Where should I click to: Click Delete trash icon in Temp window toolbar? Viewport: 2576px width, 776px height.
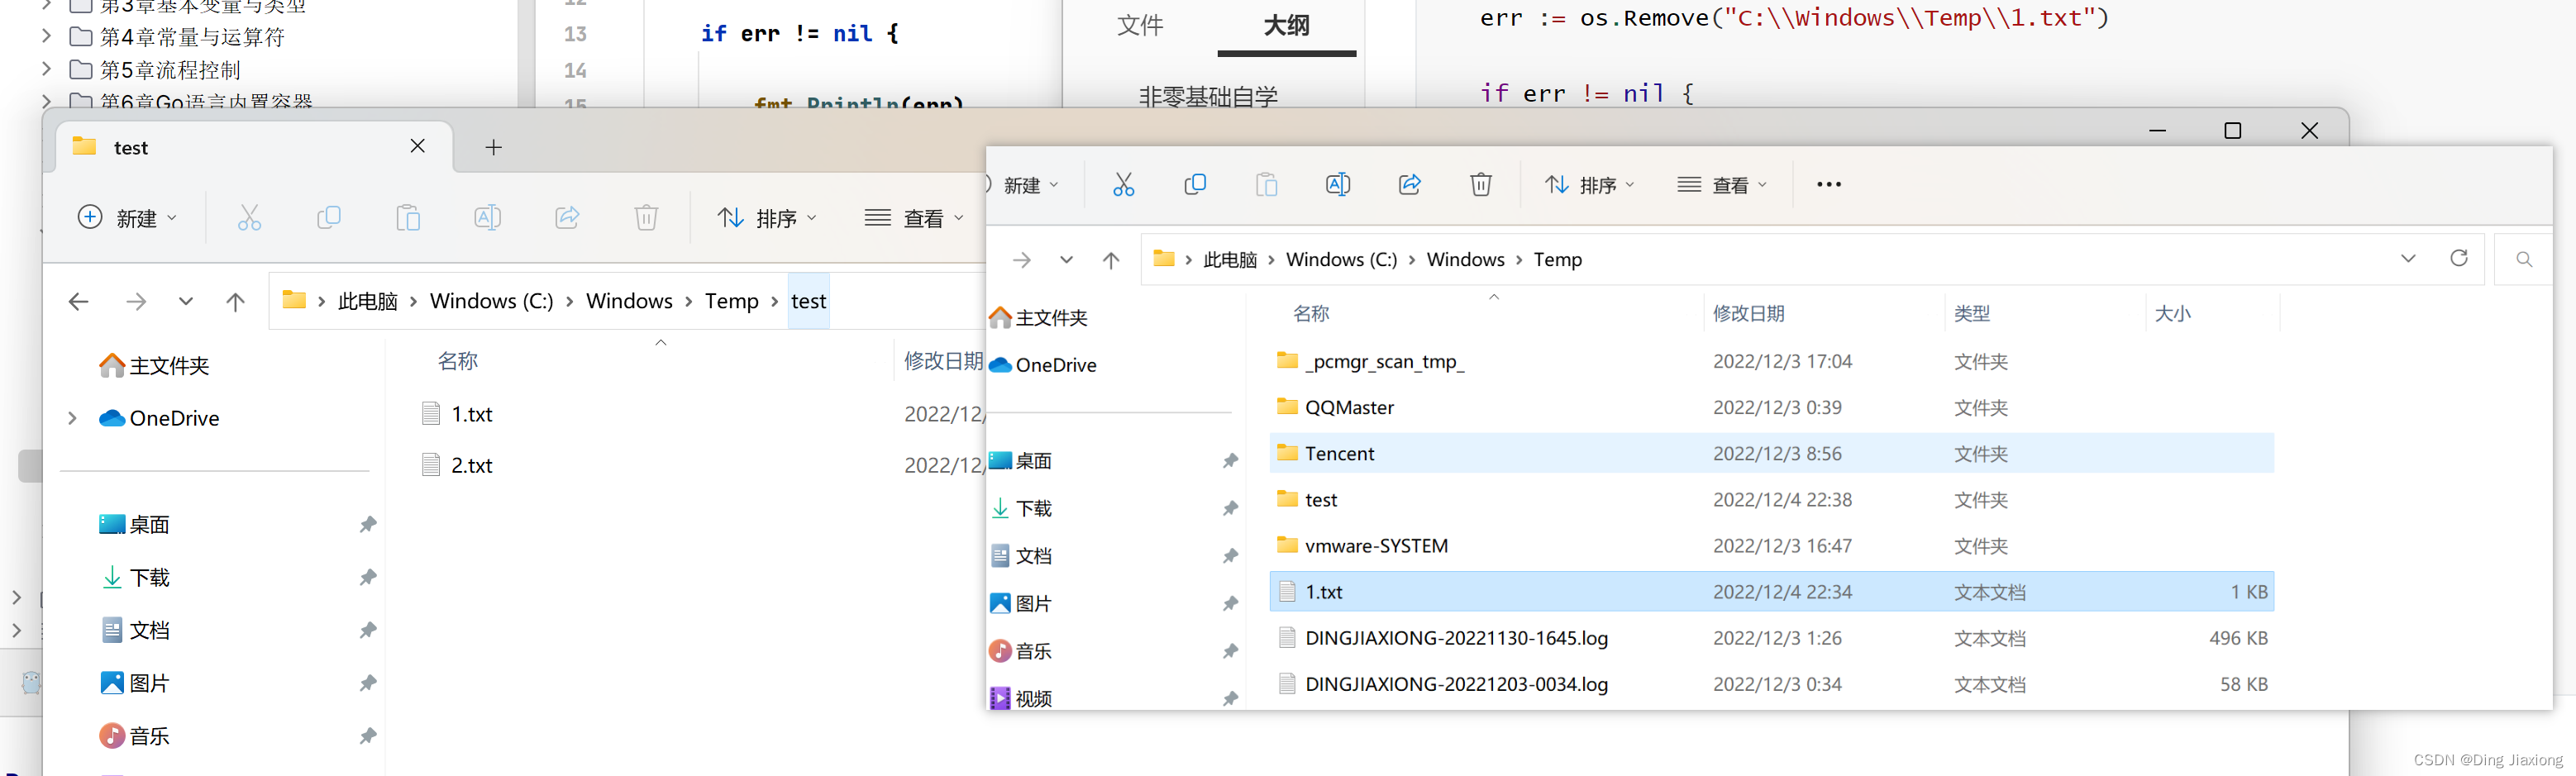coord(1481,185)
